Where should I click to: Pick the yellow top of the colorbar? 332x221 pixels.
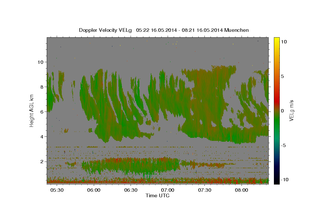point(277,40)
